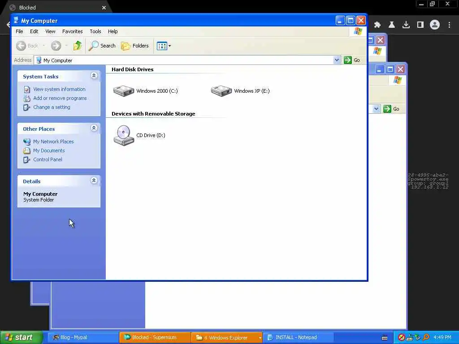
Task: Click the Hard Disk Drives group header
Action: (x=132, y=69)
